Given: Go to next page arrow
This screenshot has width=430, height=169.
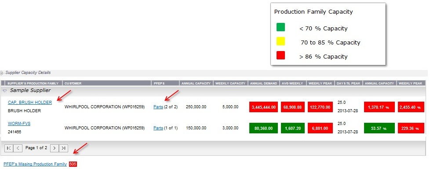Looking at the screenshot, I should click(55, 148).
